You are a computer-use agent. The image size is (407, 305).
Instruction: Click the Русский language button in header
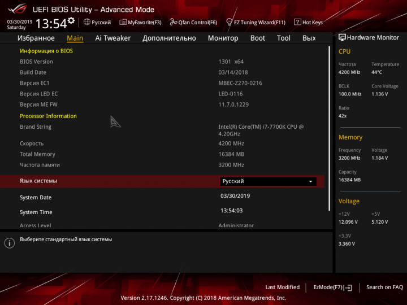click(97, 22)
